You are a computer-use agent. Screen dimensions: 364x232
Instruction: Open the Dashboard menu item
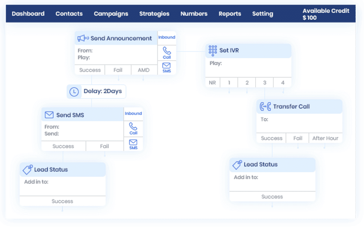point(28,14)
